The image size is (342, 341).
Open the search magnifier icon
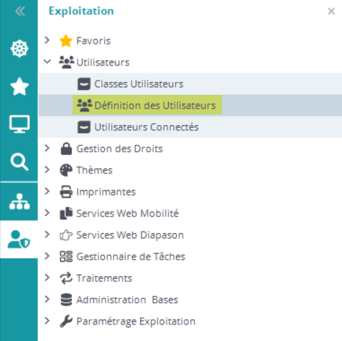(19, 162)
